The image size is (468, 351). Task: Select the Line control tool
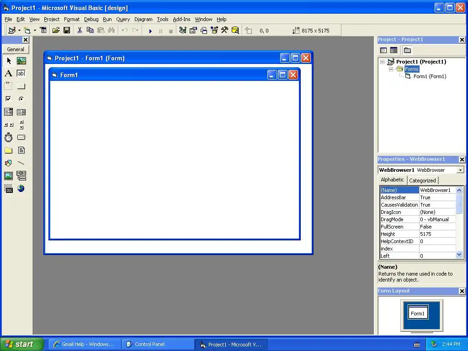pos(21,163)
